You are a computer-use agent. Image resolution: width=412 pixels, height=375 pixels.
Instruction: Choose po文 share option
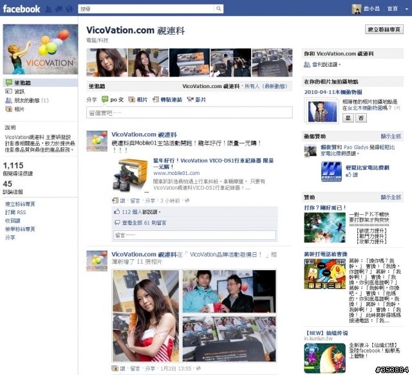113,100
